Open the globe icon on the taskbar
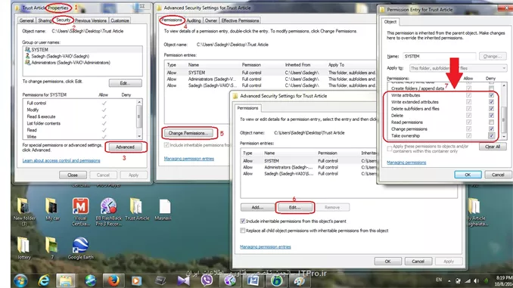The width and height of the screenshot is (513, 288). pyautogui.click(x=90, y=280)
